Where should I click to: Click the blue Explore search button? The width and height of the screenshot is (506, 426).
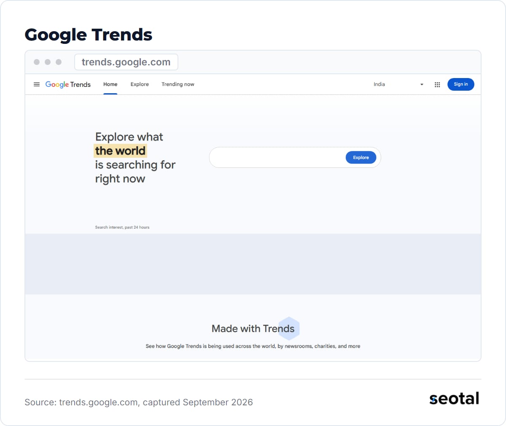pos(361,157)
